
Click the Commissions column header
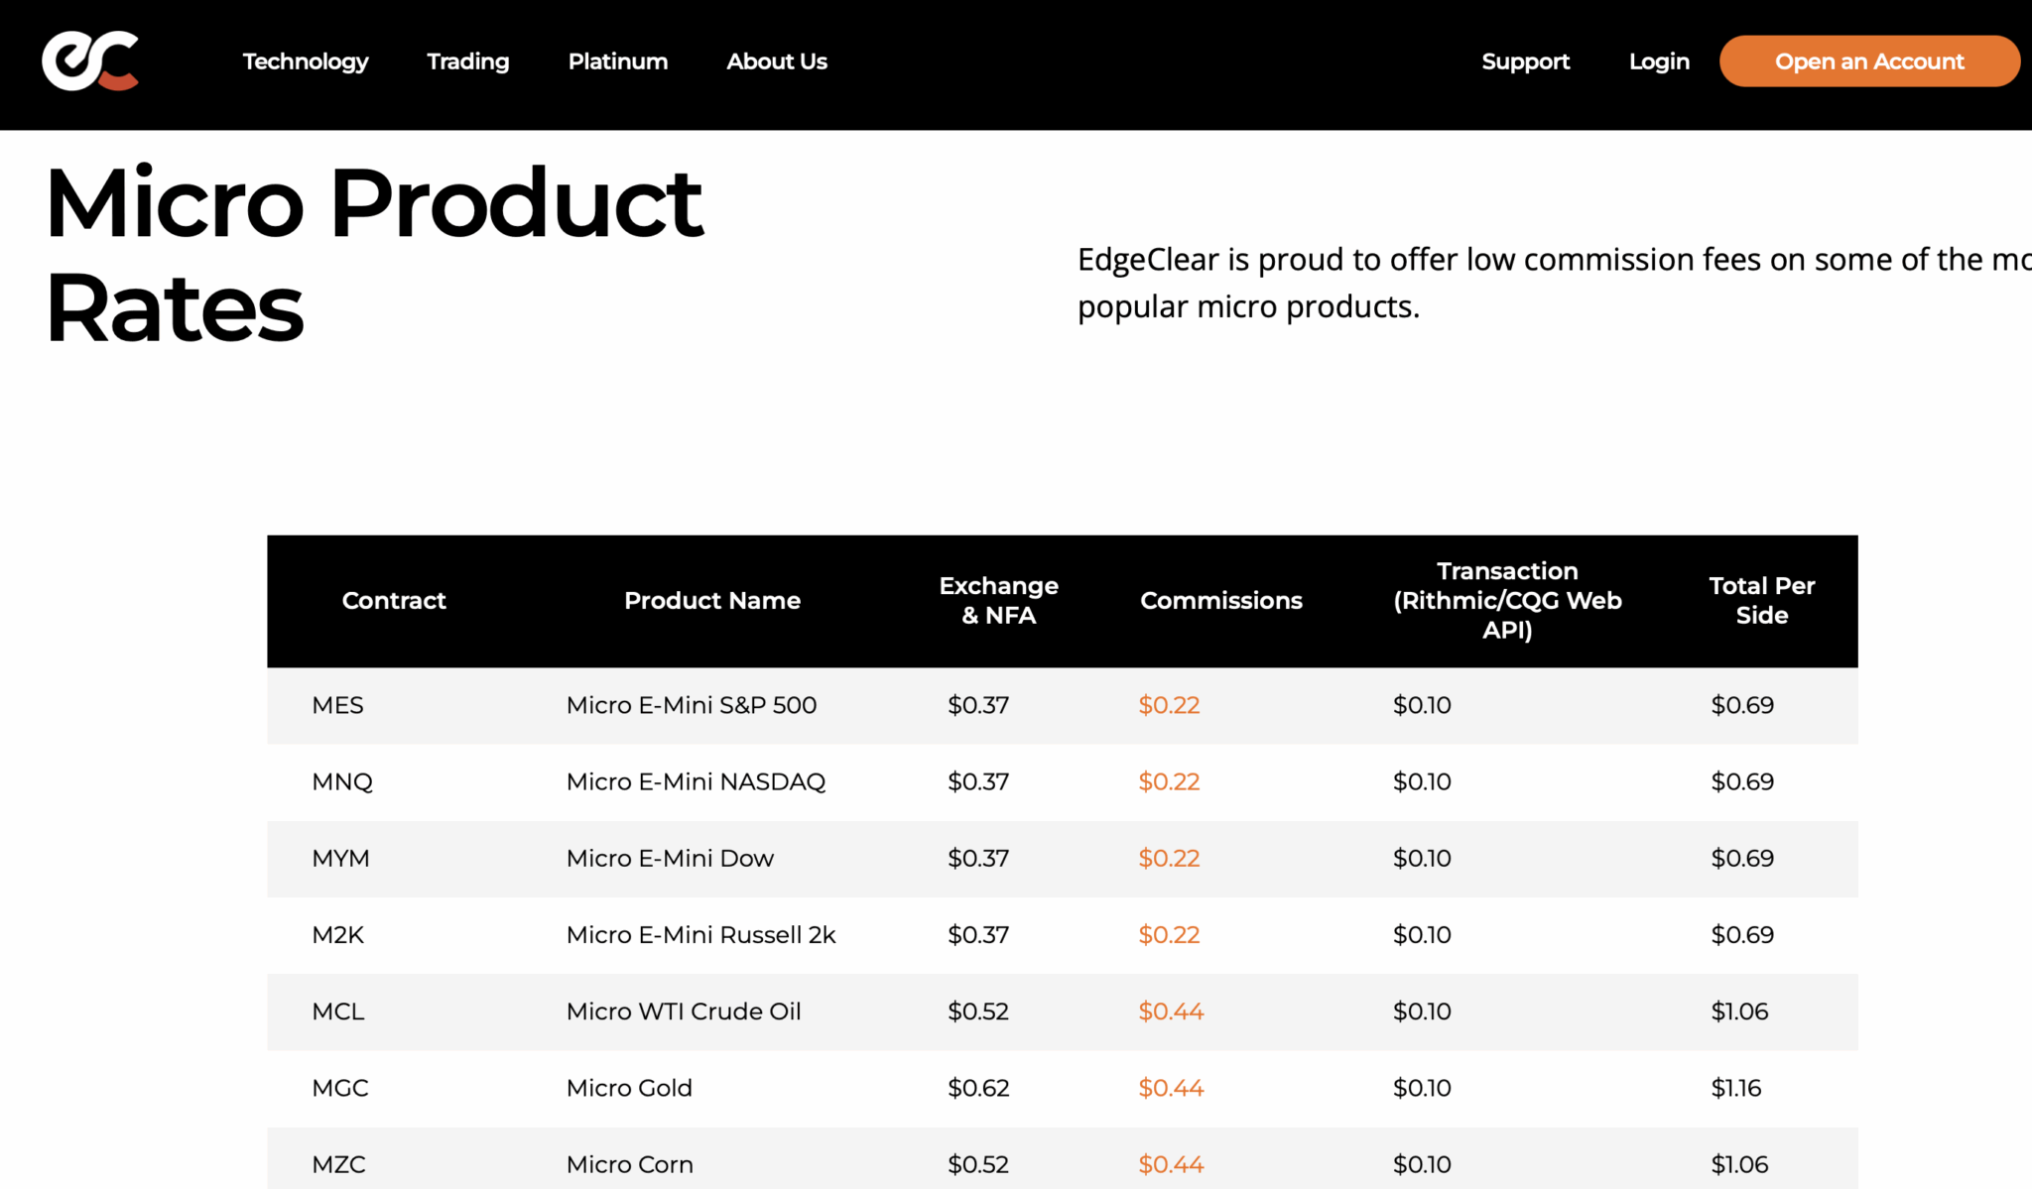(1221, 600)
